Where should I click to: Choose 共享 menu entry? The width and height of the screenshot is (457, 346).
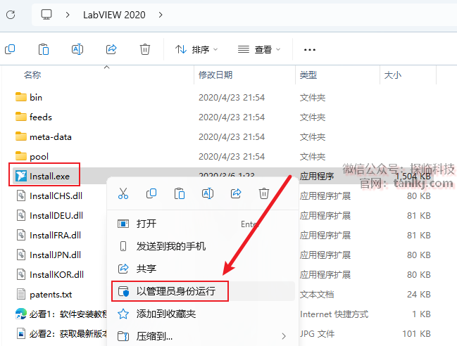click(x=204, y=269)
